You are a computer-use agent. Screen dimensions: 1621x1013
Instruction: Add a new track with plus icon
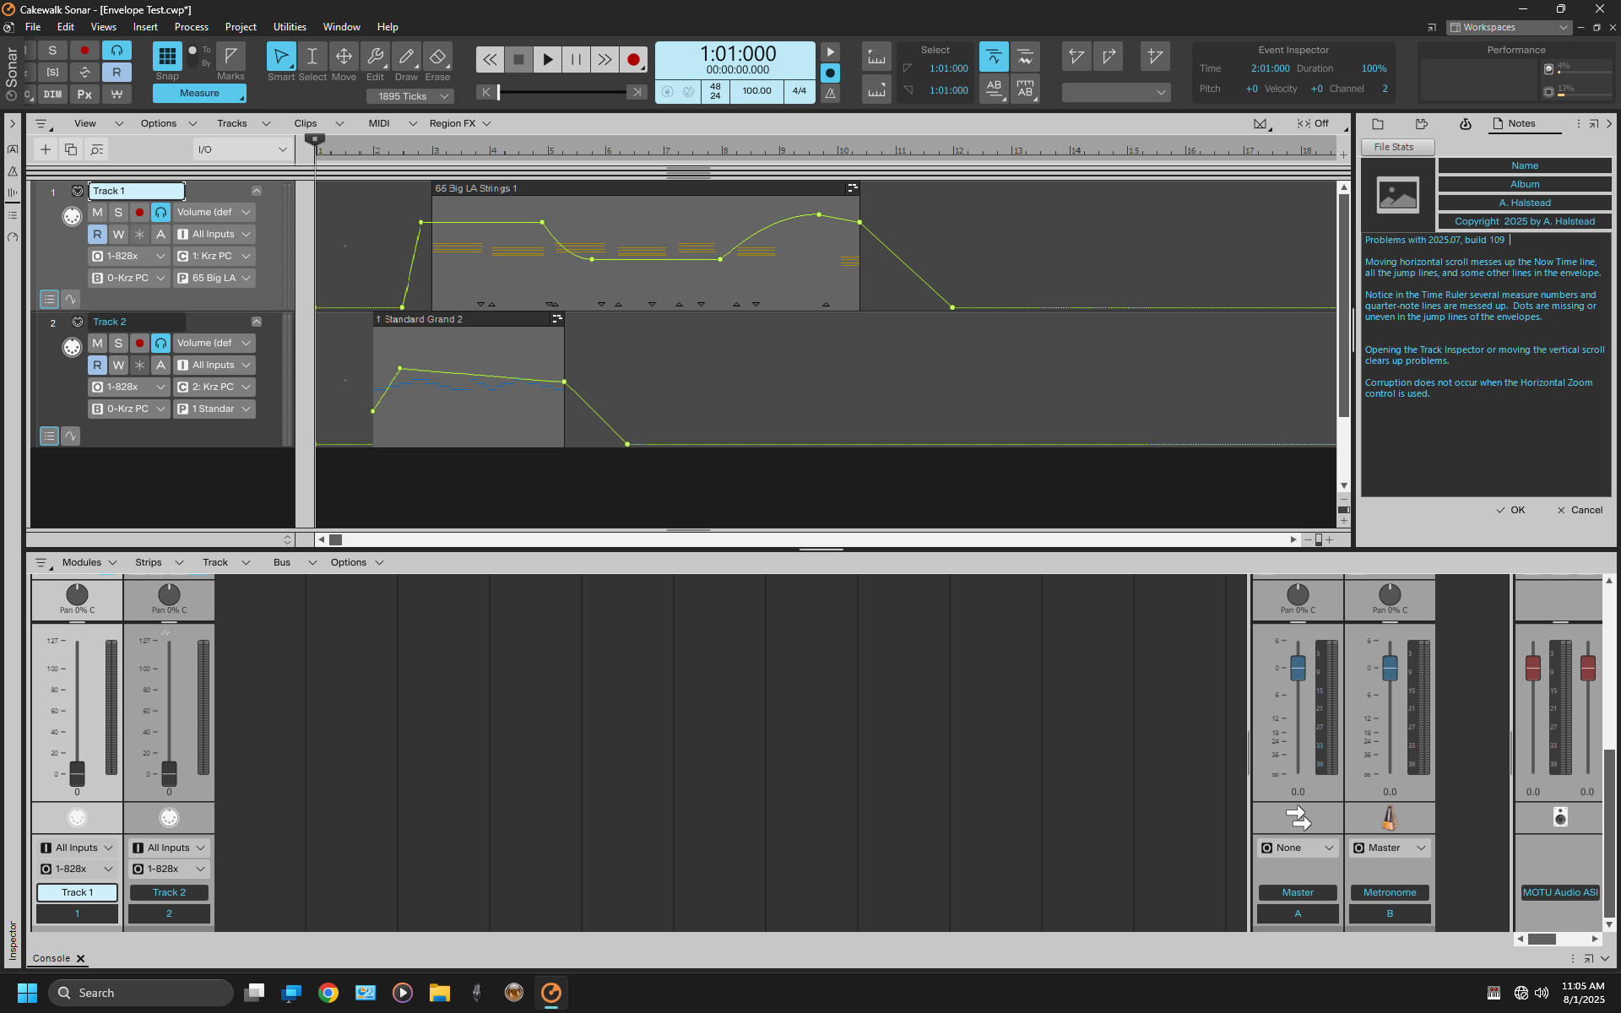46,149
